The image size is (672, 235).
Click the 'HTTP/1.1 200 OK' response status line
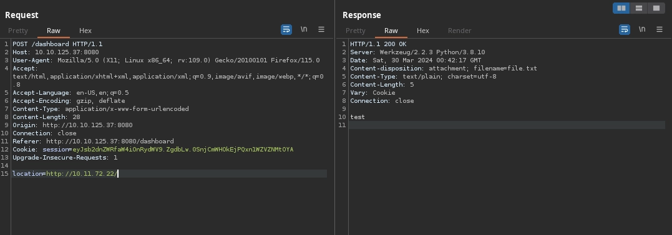(x=378, y=44)
